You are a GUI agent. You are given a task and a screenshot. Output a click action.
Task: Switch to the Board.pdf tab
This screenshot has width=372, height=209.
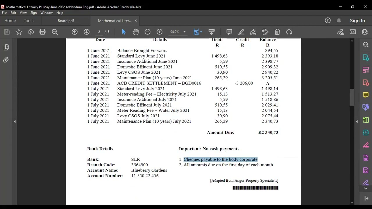click(66, 21)
